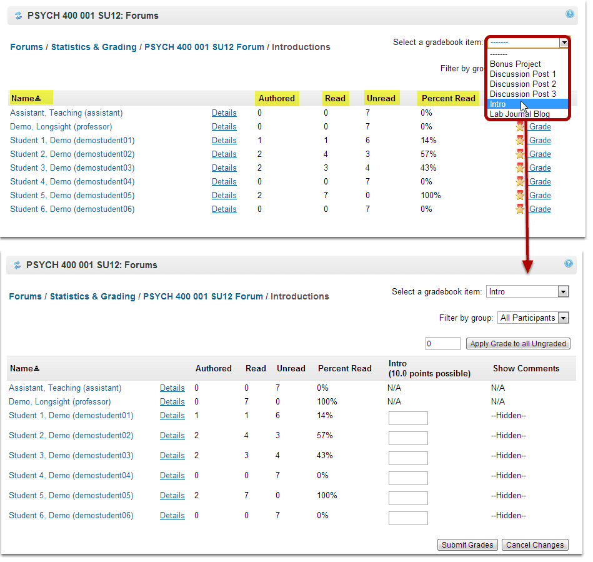Click the Name sort arrow in top table
The height and width of the screenshot is (562, 593).
(37, 98)
